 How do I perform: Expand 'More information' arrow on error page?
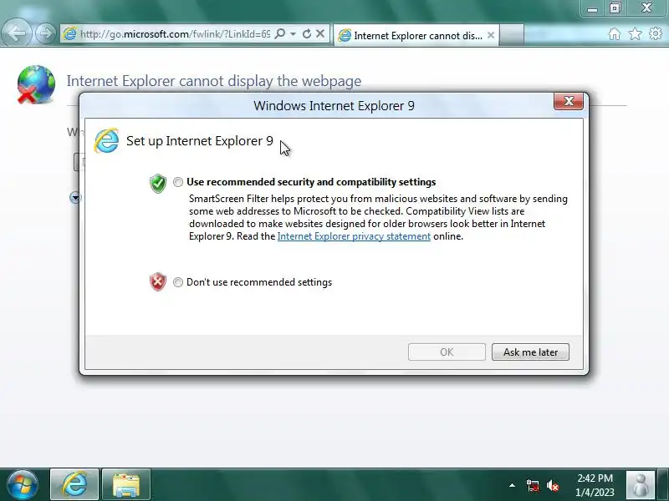(75, 197)
